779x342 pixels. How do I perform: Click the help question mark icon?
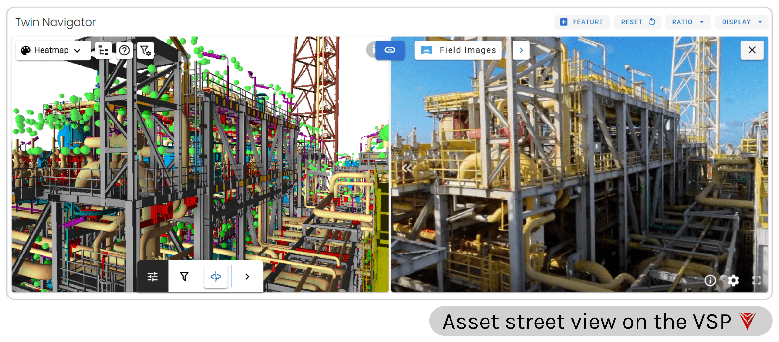[124, 50]
